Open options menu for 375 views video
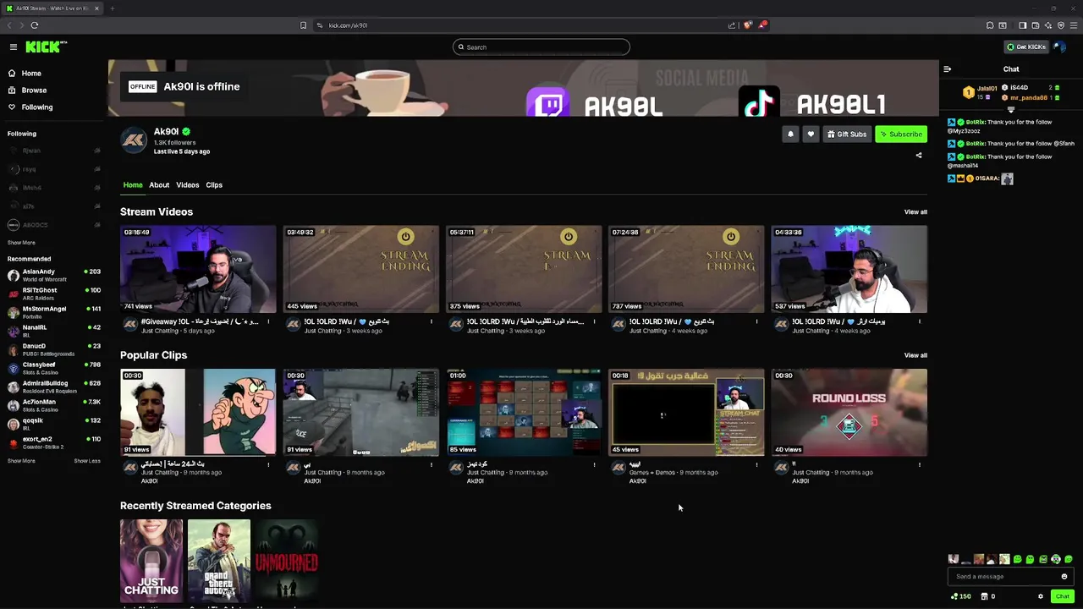This screenshot has width=1083, height=609. [x=594, y=321]
